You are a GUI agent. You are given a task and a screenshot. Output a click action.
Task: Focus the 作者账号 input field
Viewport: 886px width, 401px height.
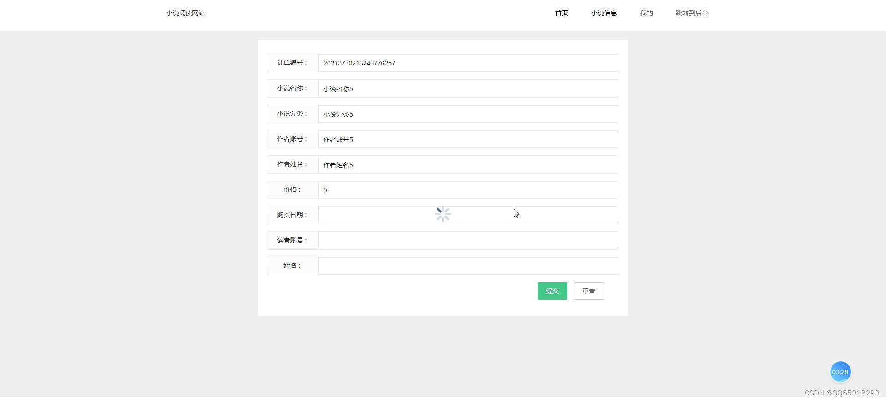(468, 139)
